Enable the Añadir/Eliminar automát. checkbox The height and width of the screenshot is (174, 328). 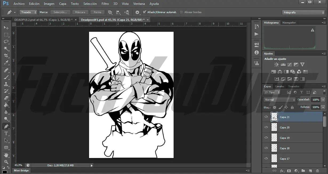(144, 12)
